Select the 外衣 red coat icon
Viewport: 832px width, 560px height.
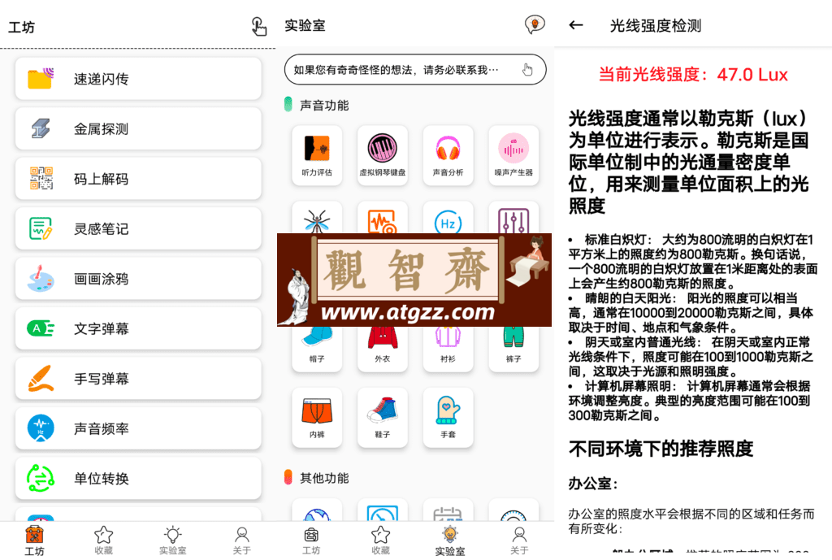383,348
